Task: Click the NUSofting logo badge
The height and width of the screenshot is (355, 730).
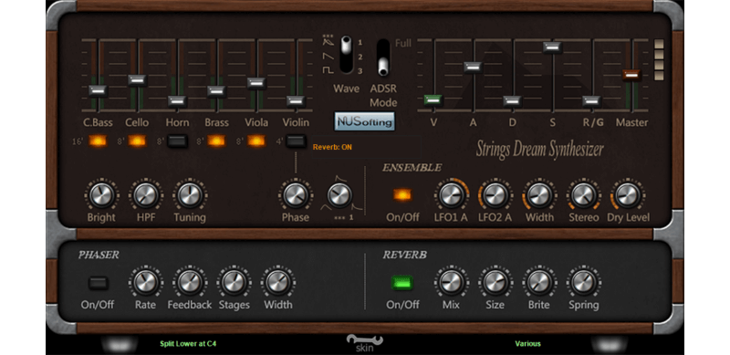Action: 364,121
